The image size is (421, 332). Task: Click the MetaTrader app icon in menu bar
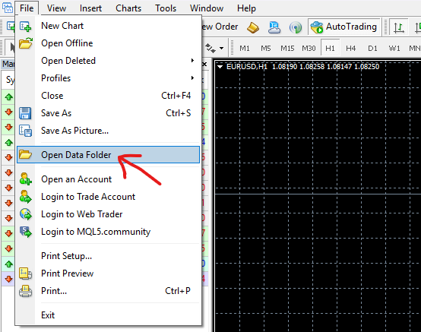[x=8, y=8]
